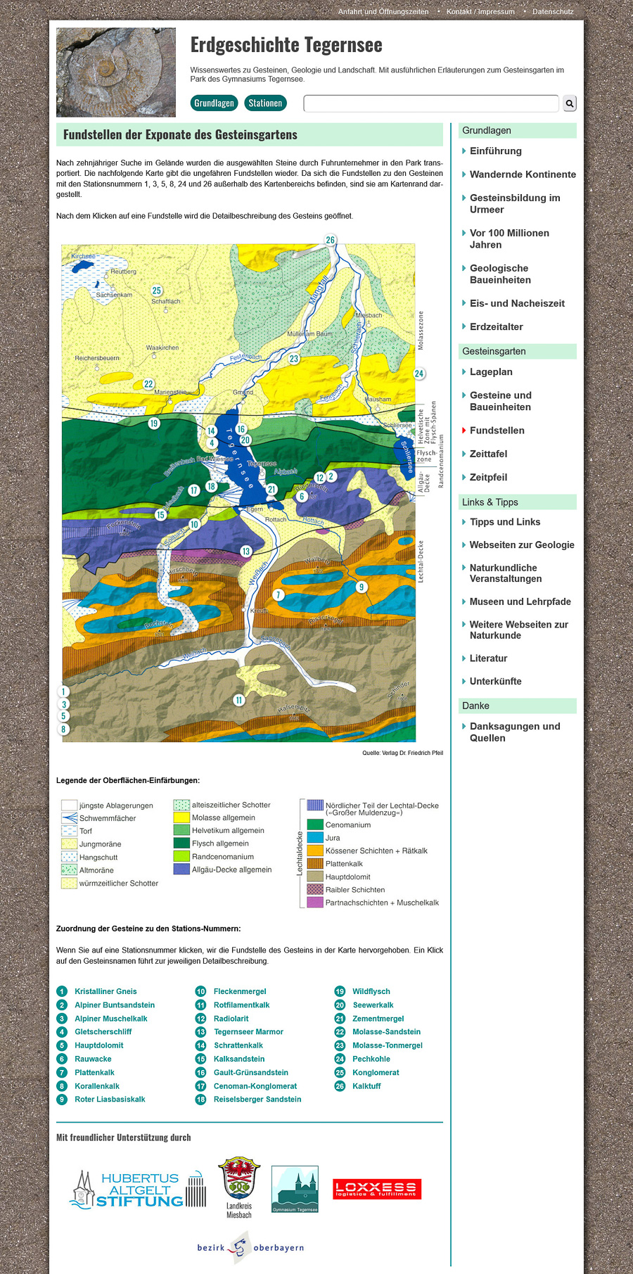
Task: Open Zeitpfeil in sidebar
Action: tap(488, 478)
